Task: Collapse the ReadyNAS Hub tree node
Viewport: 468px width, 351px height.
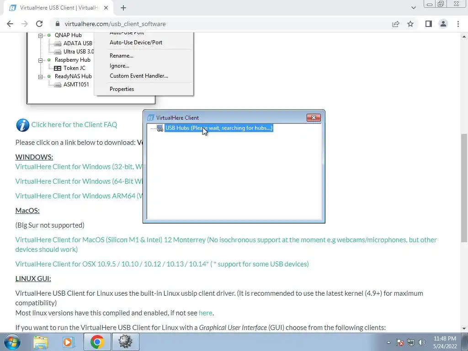Action: click(x=40, y=77)
